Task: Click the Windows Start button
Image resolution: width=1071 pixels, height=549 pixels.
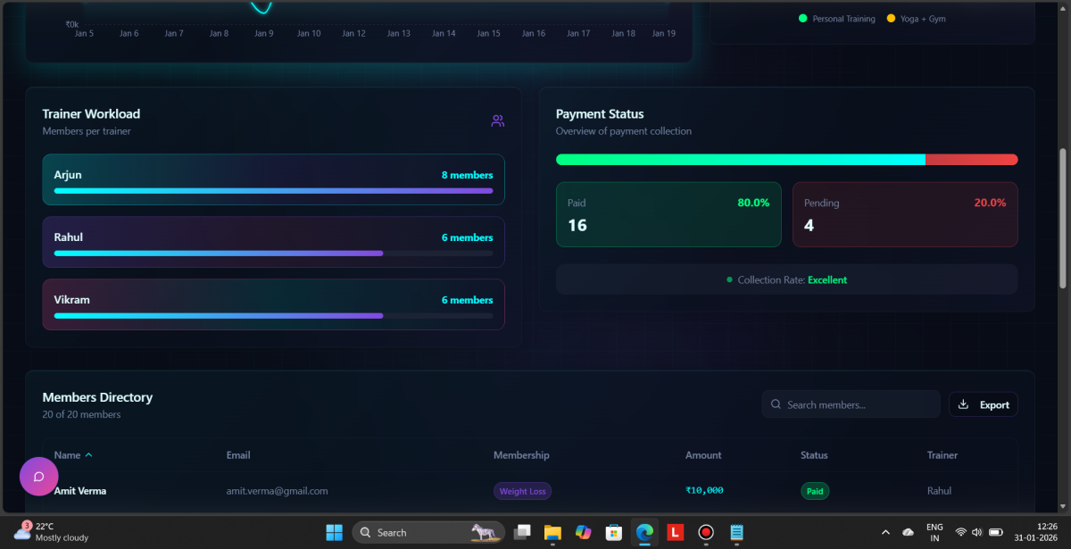Action: [334, 533]
